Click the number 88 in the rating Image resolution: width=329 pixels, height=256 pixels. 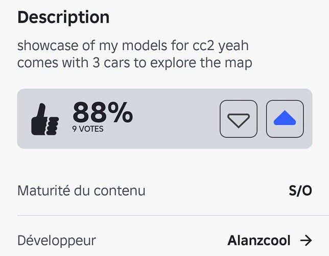pyautogui.click(x=90, y=113)
